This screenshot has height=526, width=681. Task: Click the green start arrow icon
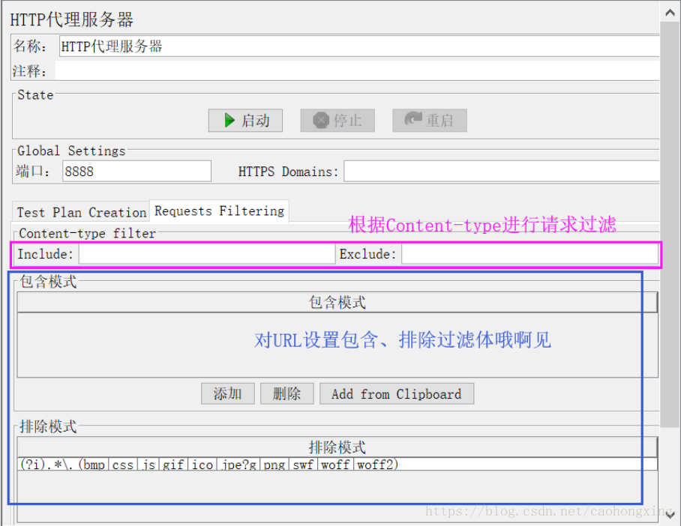(229, 120)
